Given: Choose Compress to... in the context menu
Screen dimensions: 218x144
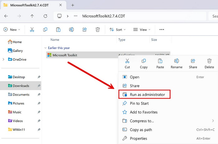Looking at the screenshot, I should (168, 121).
